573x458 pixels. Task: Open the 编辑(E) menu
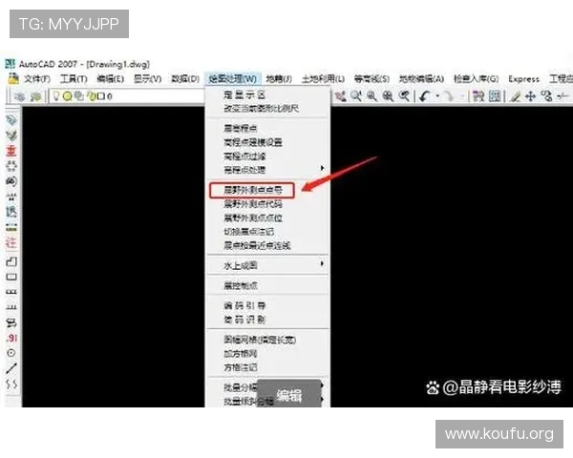(111, 78)
